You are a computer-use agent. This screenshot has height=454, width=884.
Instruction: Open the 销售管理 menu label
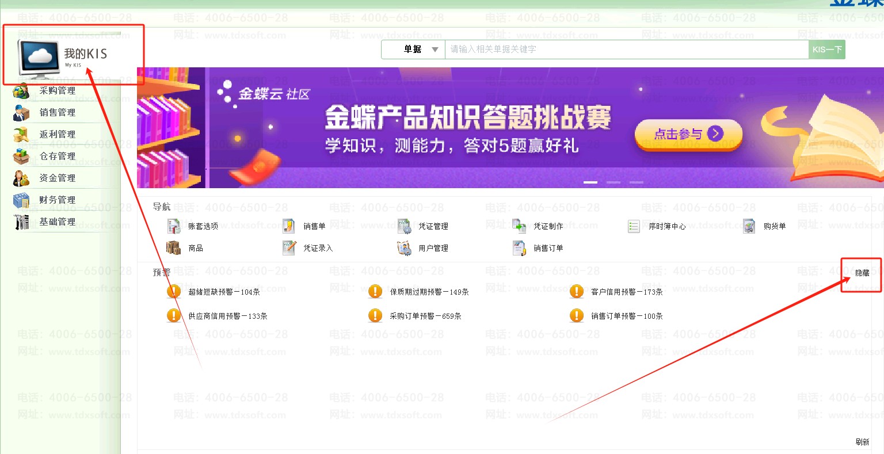coord(58,113)
